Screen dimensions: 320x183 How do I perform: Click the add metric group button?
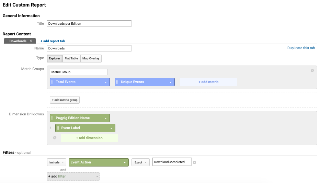[65, 100]
